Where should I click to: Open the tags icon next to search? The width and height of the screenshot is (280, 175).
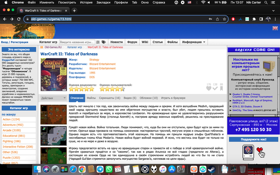tap(104, 42)
